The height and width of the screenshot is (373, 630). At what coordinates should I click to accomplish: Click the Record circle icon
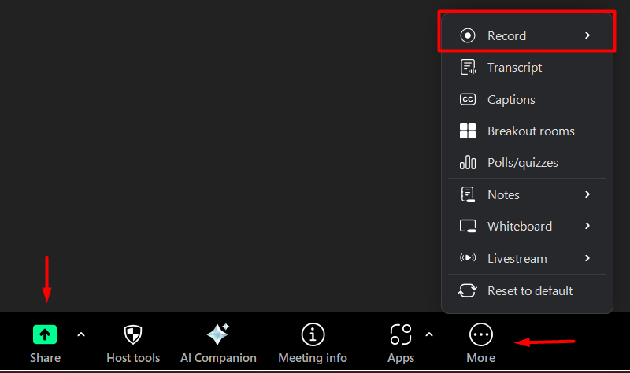(468, 35)
